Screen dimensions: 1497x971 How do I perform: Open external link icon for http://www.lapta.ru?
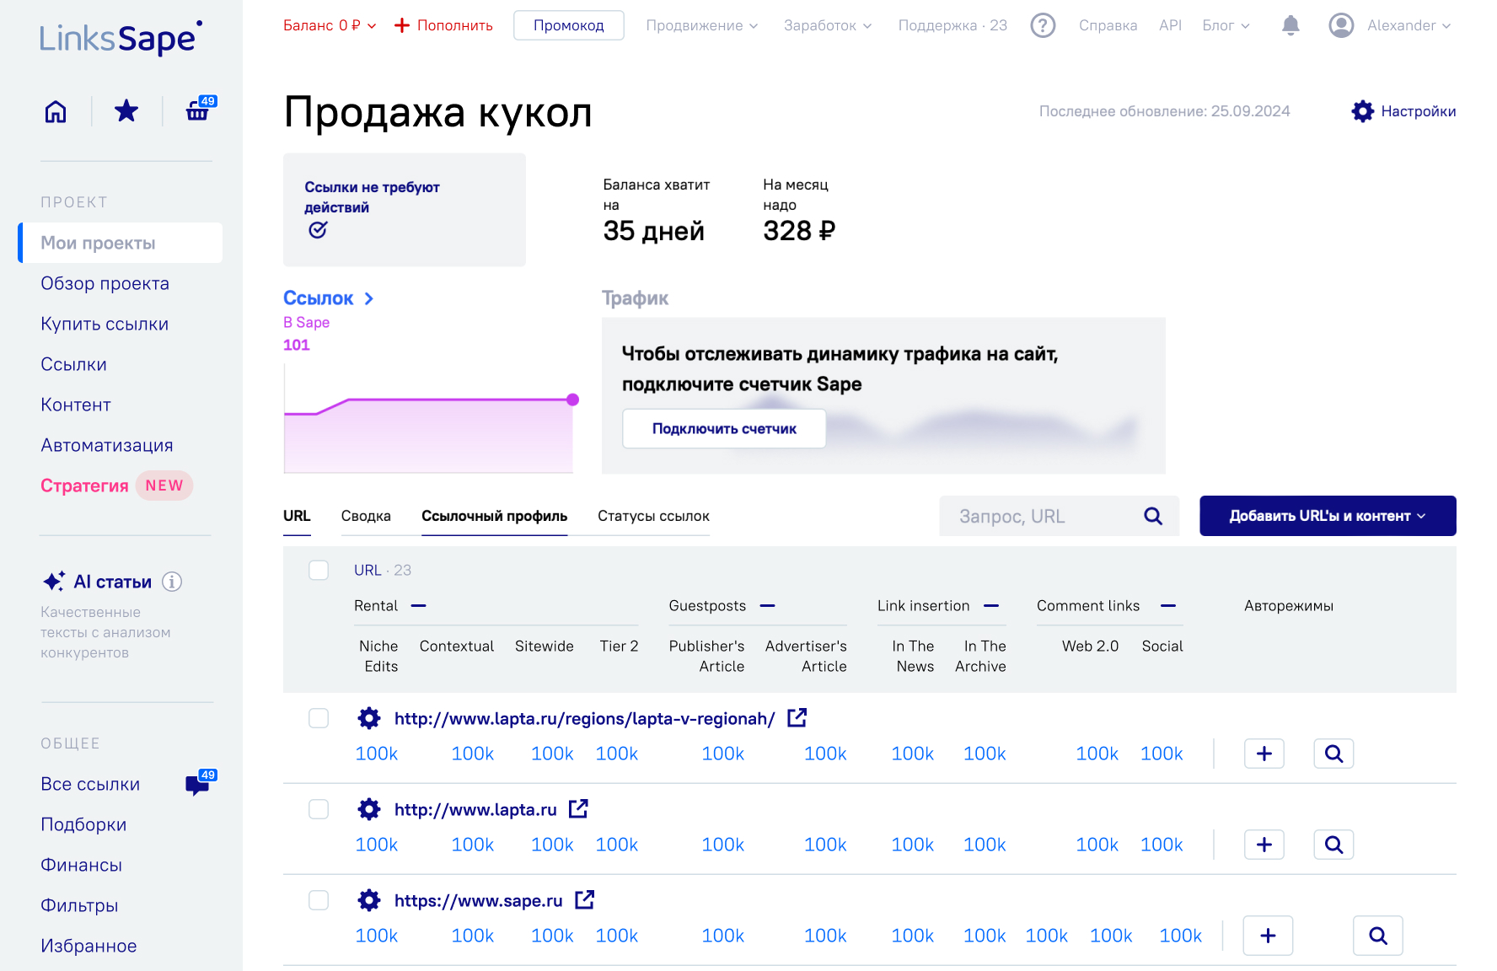click(578, 808)
